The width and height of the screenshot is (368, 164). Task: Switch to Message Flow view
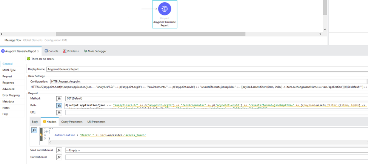pos(13,40)
